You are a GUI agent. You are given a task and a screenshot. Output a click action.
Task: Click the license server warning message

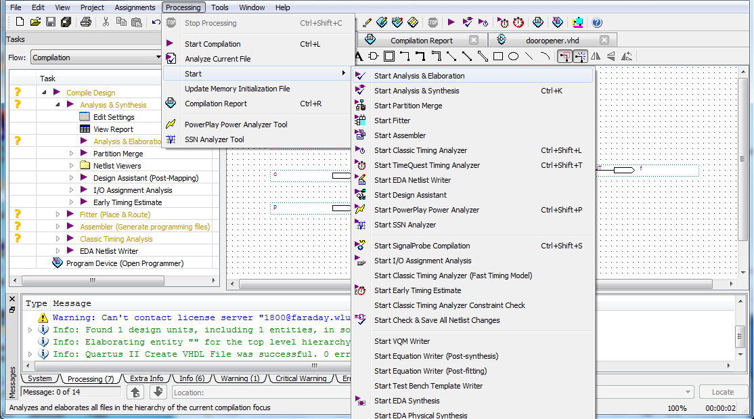tap(202, 317)
